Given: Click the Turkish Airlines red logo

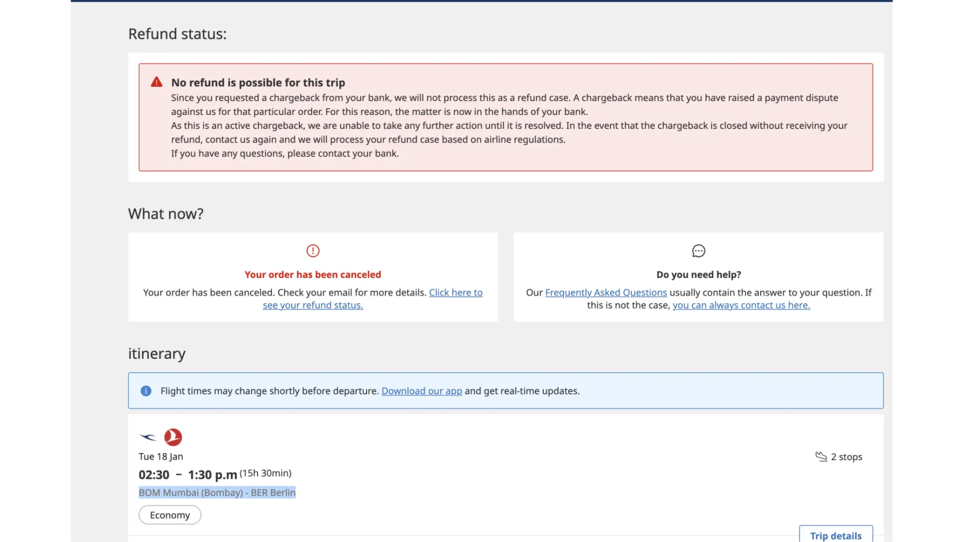Looking at the screenshot, I should [173, 437].
